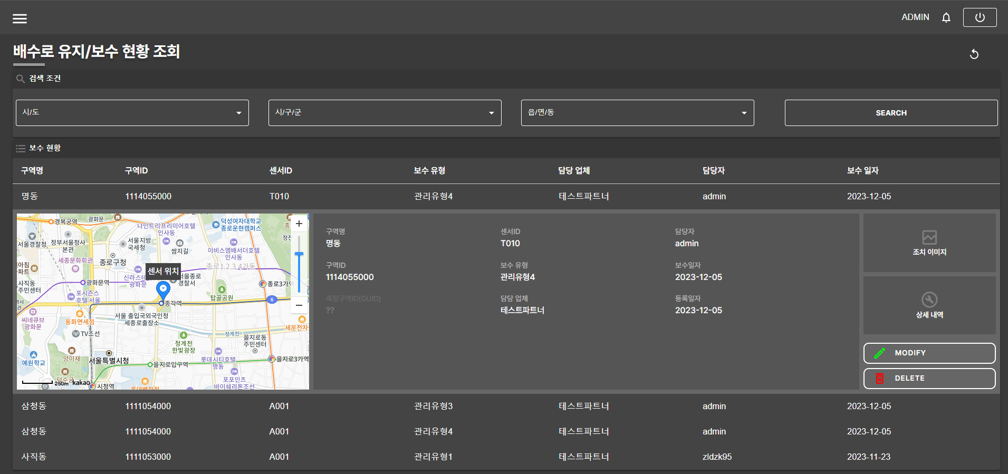Click the 관리유형4 cell in the 명동 table row

click(x=433, y=196)
